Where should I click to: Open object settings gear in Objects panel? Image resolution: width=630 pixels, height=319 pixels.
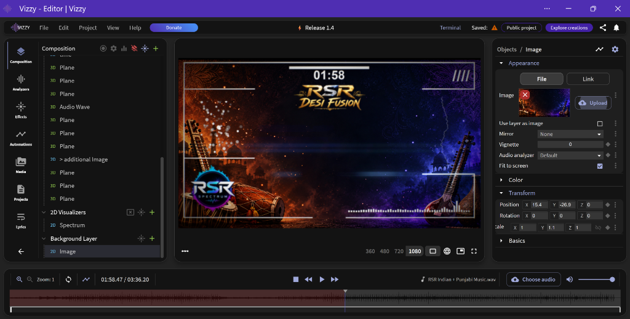615,49
